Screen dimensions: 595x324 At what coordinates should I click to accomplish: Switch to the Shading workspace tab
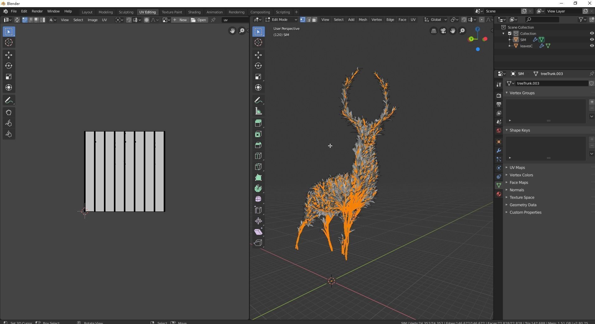coord(194,12)
